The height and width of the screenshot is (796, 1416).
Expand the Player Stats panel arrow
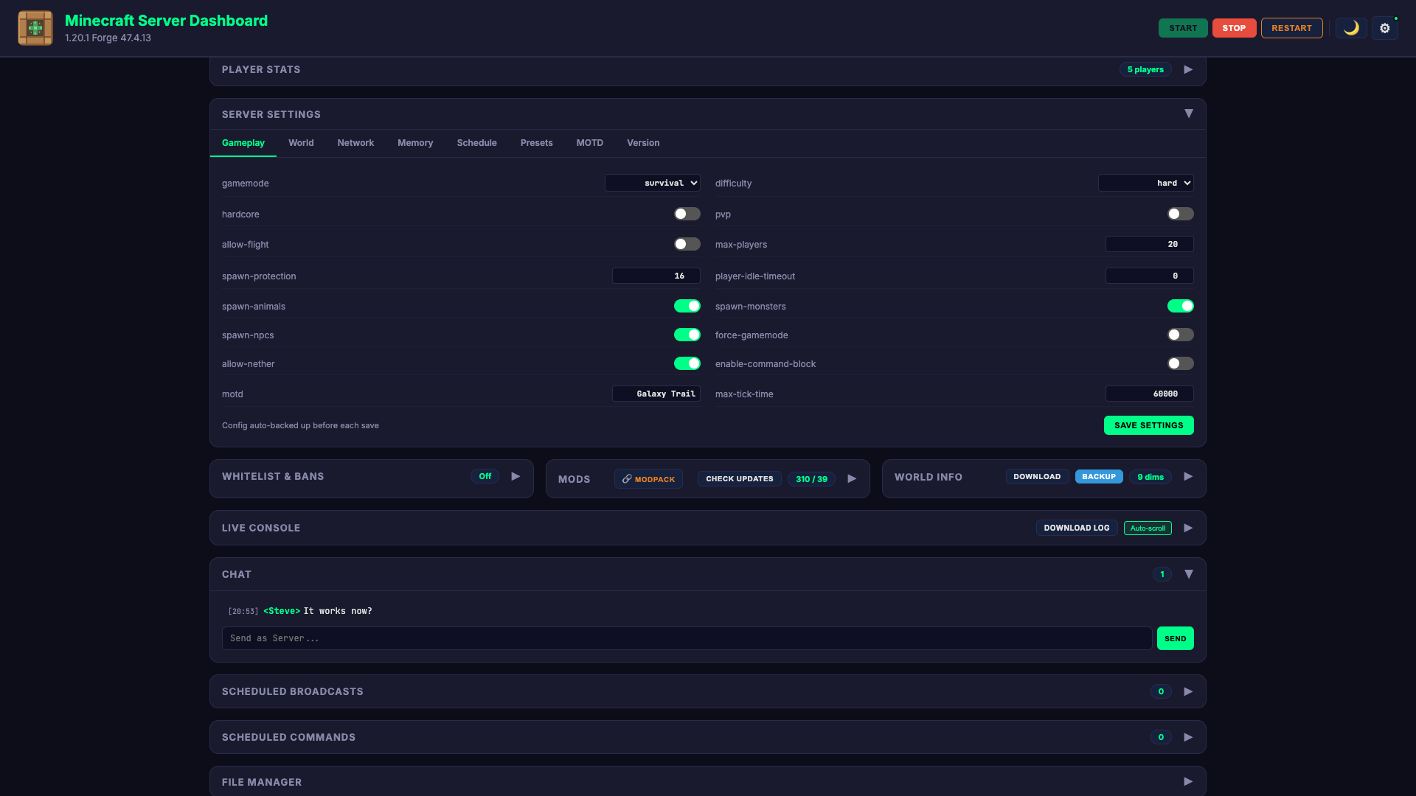coord(1187,69)
